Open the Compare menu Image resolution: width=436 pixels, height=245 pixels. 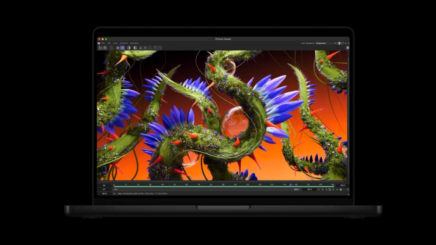click(124, 43)
